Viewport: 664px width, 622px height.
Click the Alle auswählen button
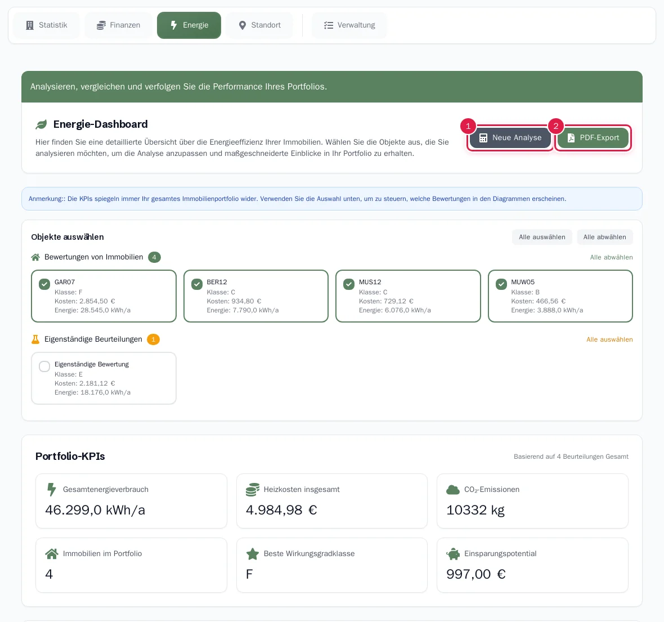point(542,238)
